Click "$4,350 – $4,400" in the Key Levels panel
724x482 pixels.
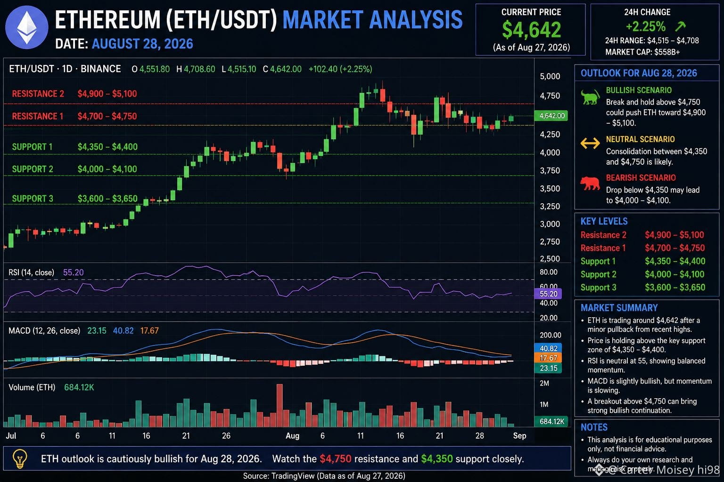675,261
